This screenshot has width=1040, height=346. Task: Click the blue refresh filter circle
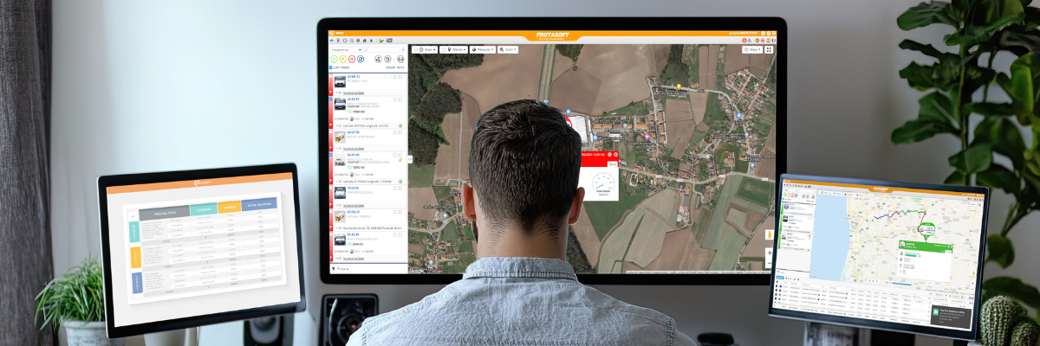[360, 59]
